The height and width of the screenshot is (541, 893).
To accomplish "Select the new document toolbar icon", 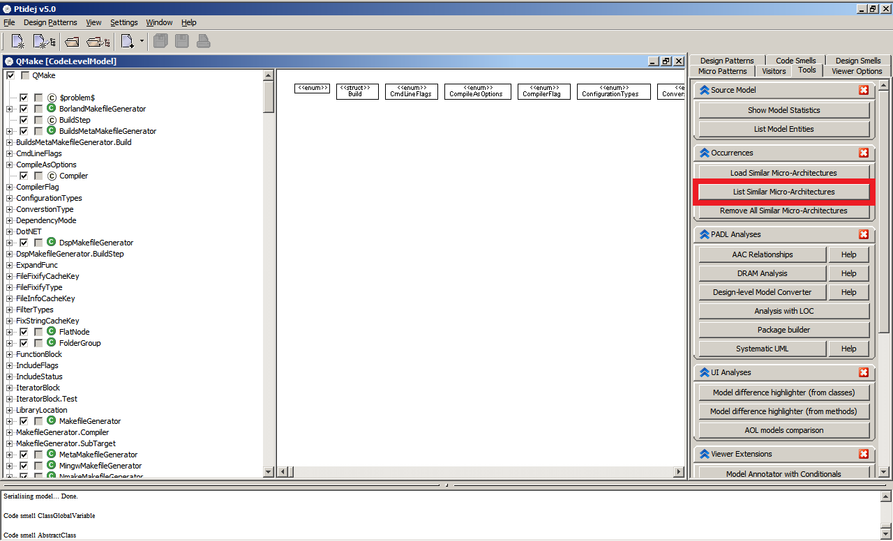I will click(126, 40).
